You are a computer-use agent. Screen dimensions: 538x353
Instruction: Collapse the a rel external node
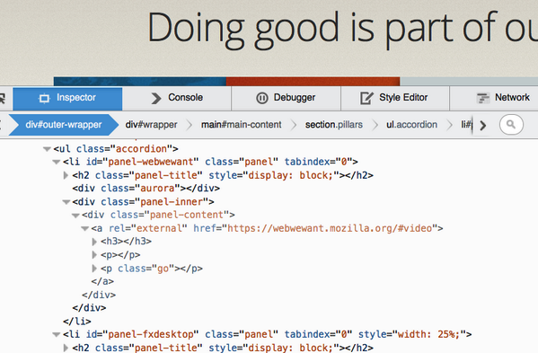84,228
